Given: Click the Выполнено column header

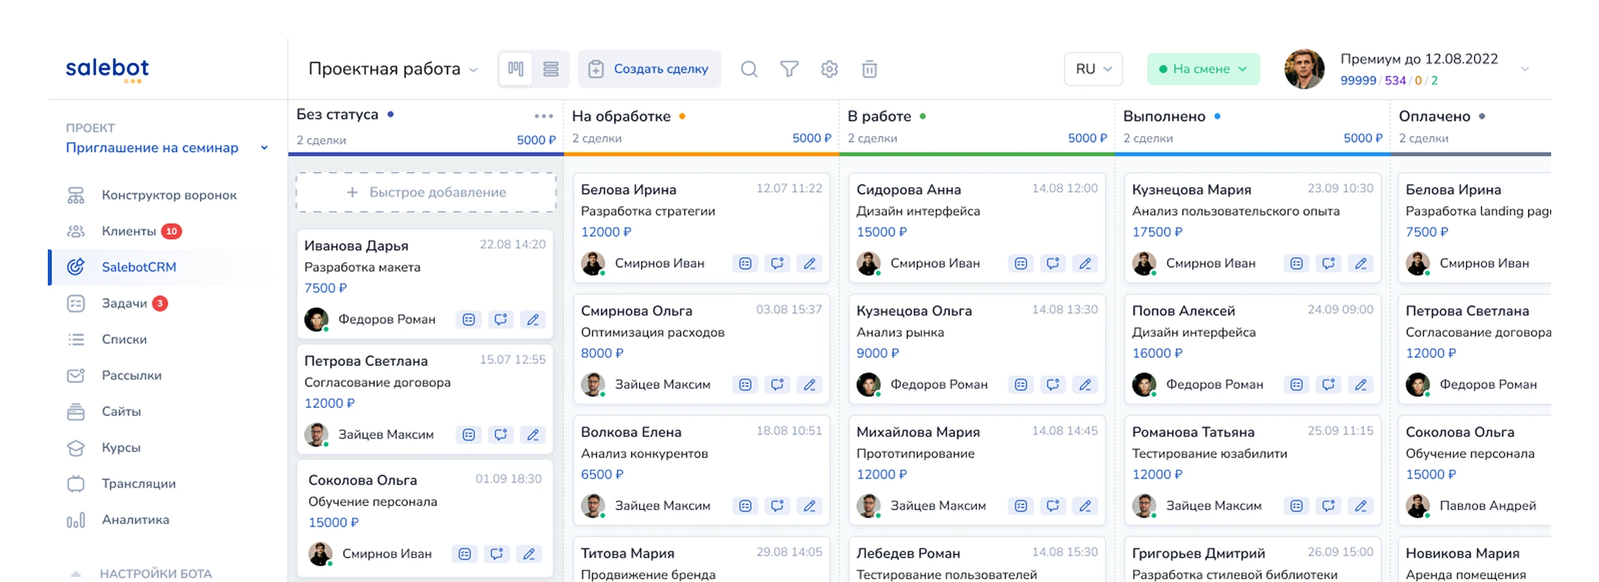Looking at the screenshot, I should 1164,117.
